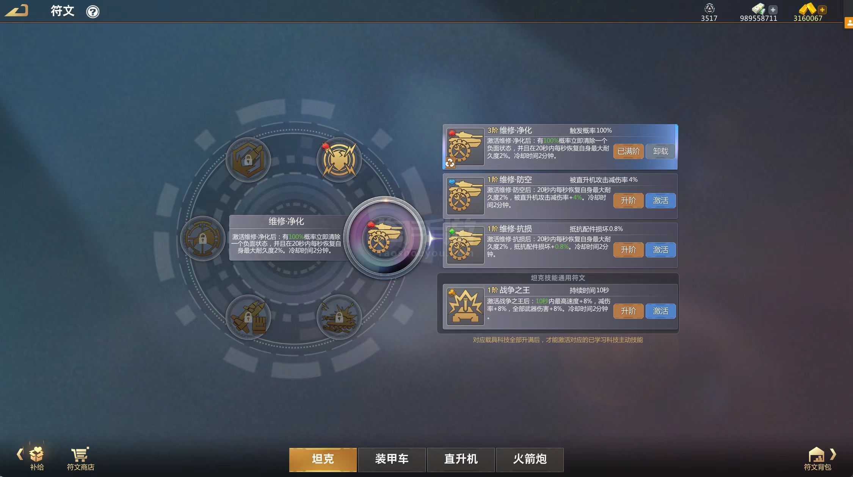Screen dimensions: 853x477
Task: Click the back arrow icon
Action: click(16, 11)
